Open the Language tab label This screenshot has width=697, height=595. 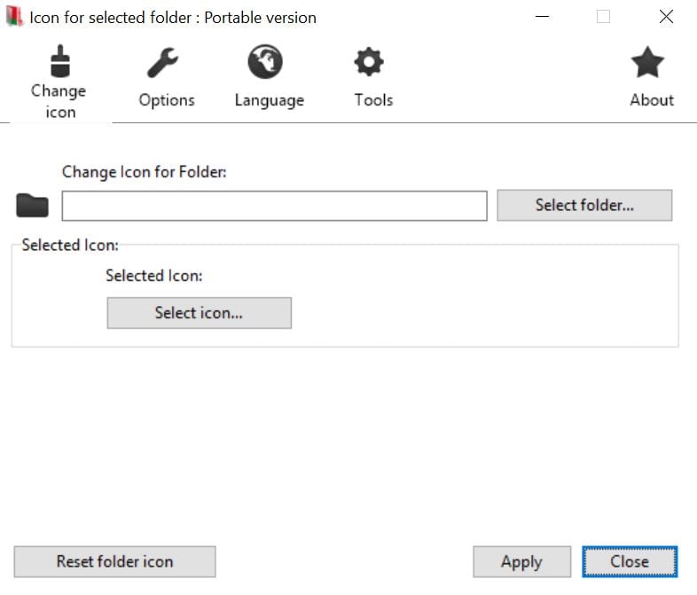270,100
